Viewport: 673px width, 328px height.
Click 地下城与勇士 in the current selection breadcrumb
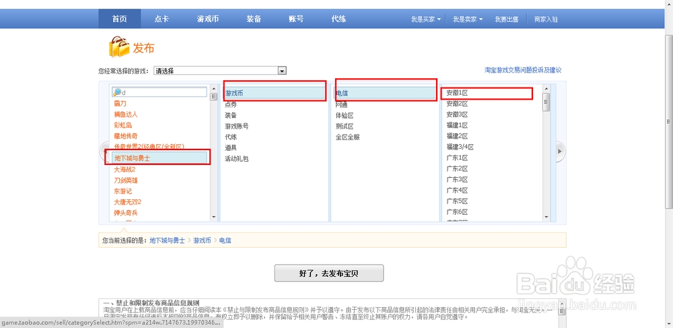(167, 241)
